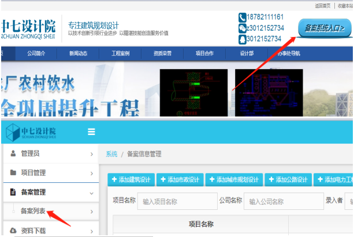
Task: Click the 返回首页 link
Action: (x=323, y=6)
